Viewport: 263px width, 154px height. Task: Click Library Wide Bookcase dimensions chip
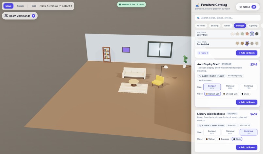point(211,126)
